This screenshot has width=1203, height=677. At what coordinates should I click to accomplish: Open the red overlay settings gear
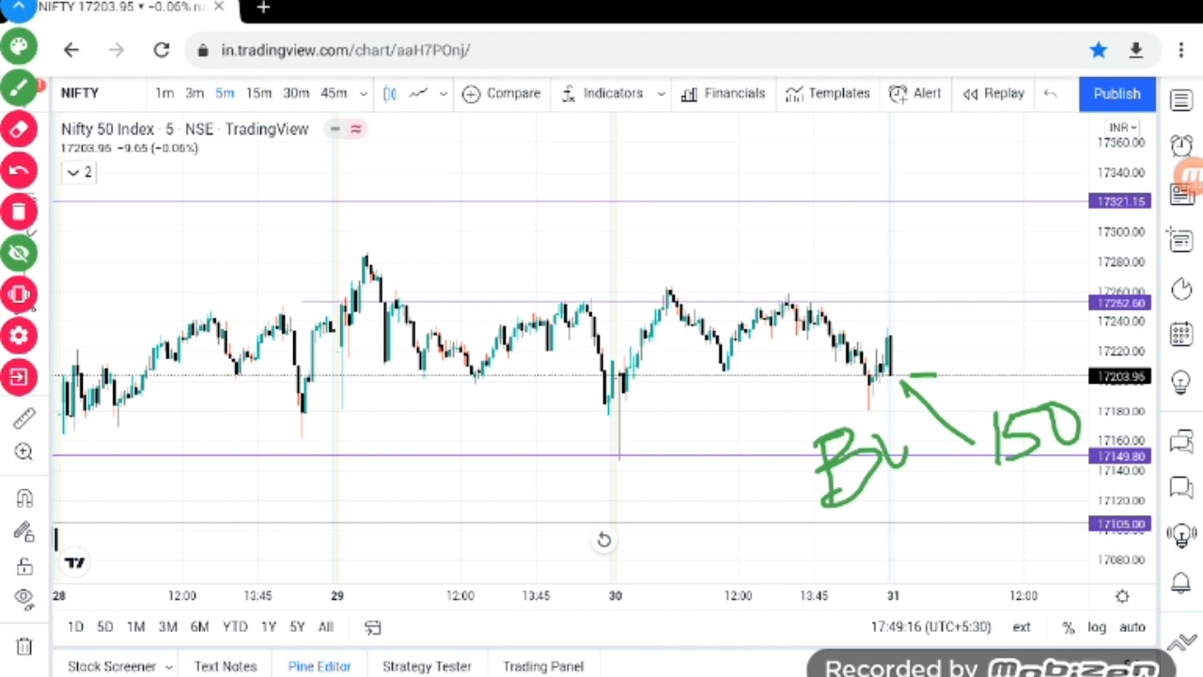tap(19, 336)
